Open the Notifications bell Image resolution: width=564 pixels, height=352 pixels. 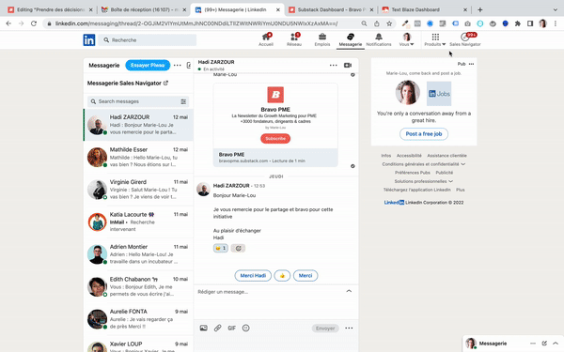click(379, 39)
